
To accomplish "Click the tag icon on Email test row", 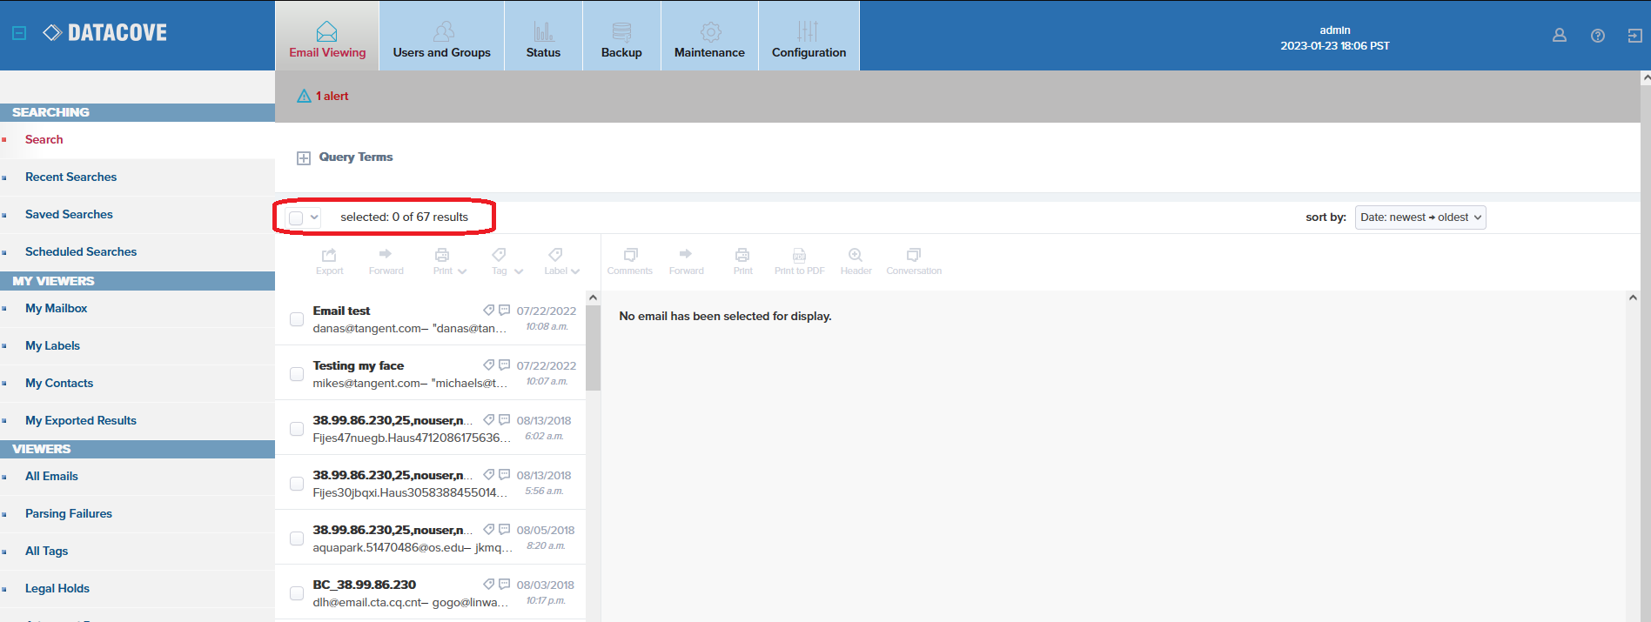I will (x=489, y=311).
